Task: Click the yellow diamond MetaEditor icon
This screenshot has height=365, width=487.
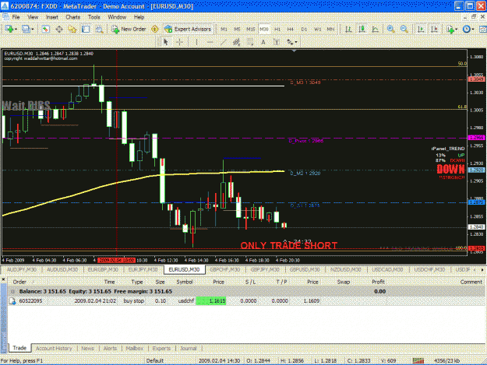Action: click(x=155, y=29)
